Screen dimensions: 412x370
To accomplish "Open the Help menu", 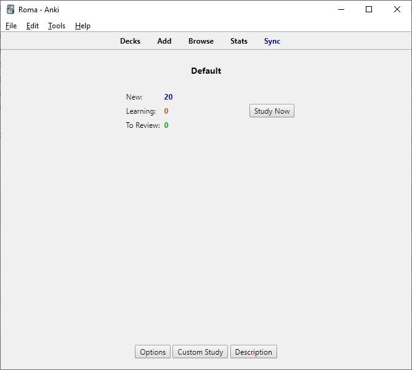I will click(83, 26).
